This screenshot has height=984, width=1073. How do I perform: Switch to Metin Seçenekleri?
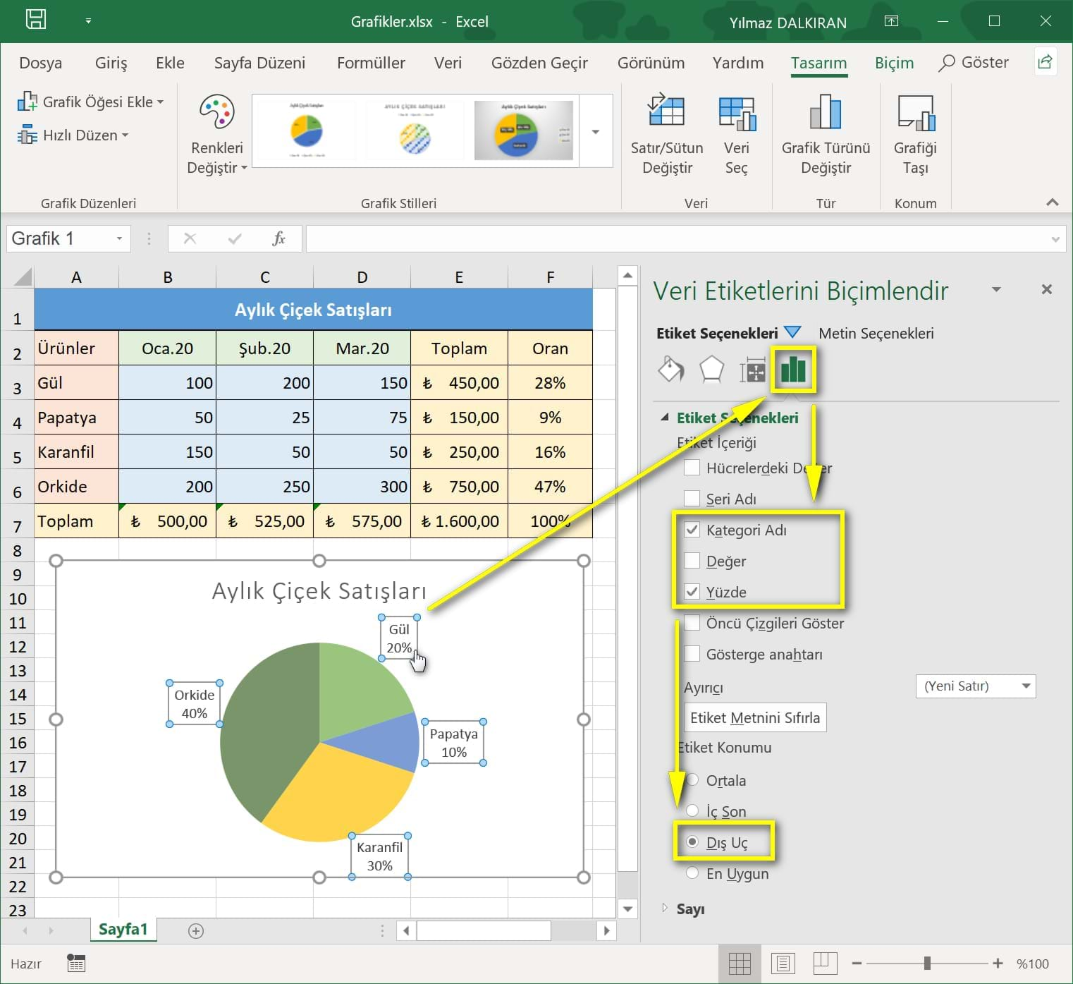point(876,333)
